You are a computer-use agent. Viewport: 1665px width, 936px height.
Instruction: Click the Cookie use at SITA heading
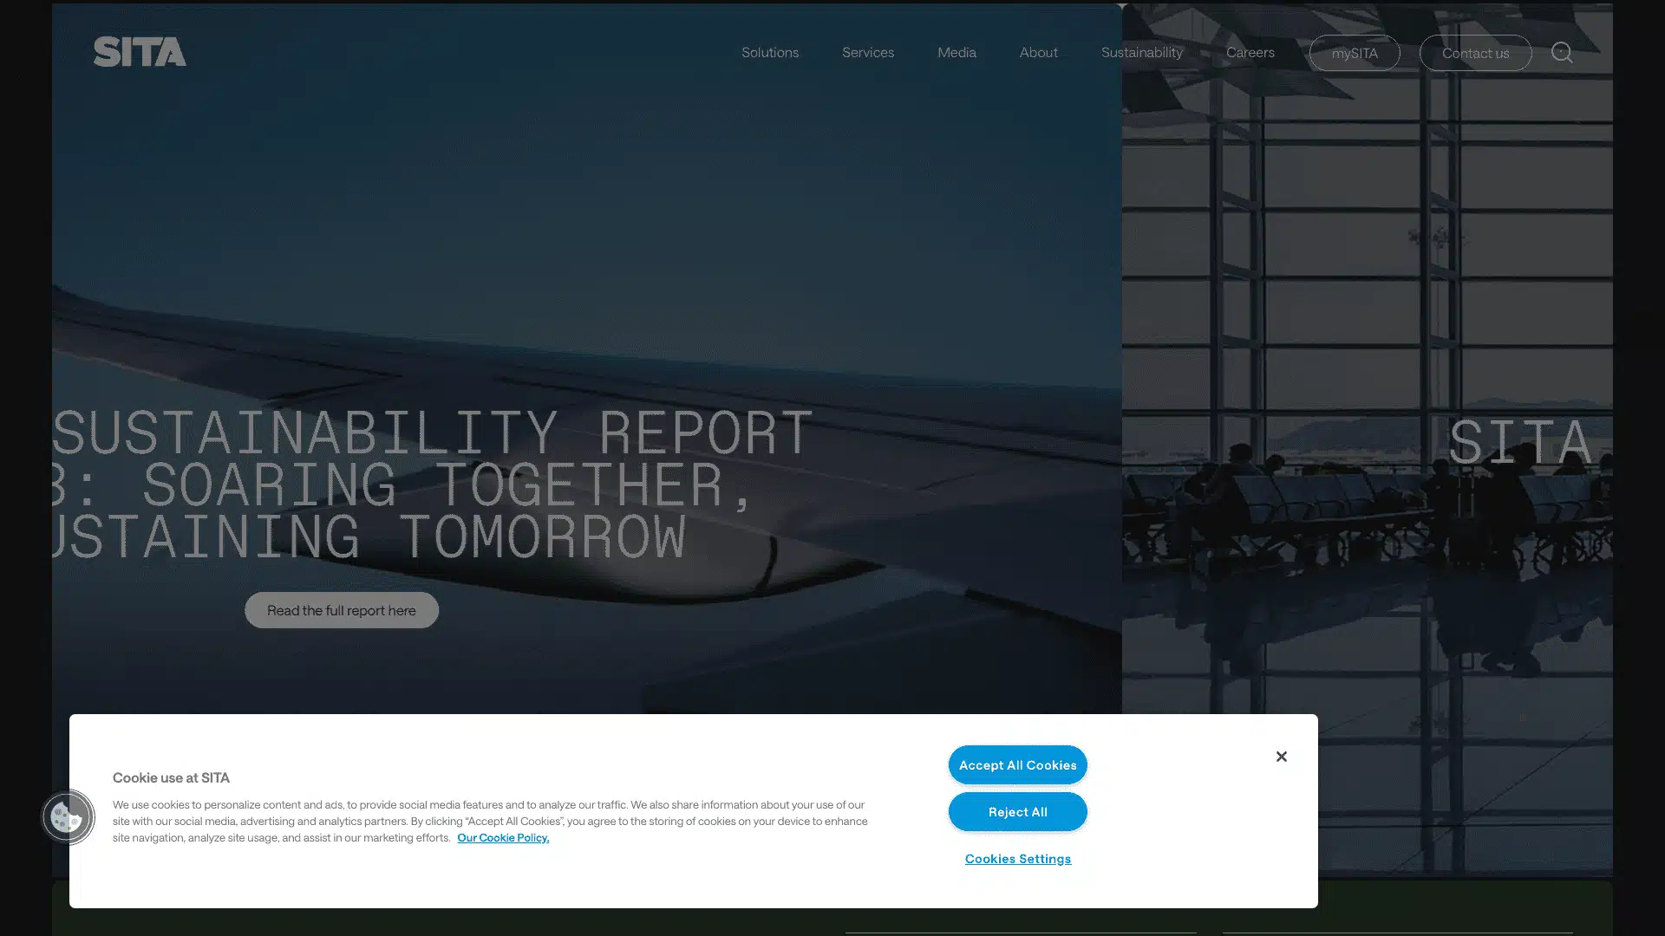coord(171,777)
